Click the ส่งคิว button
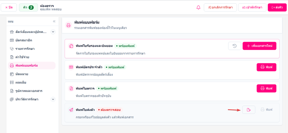This screenshot has height=133, width=288. tap(277, 8)
